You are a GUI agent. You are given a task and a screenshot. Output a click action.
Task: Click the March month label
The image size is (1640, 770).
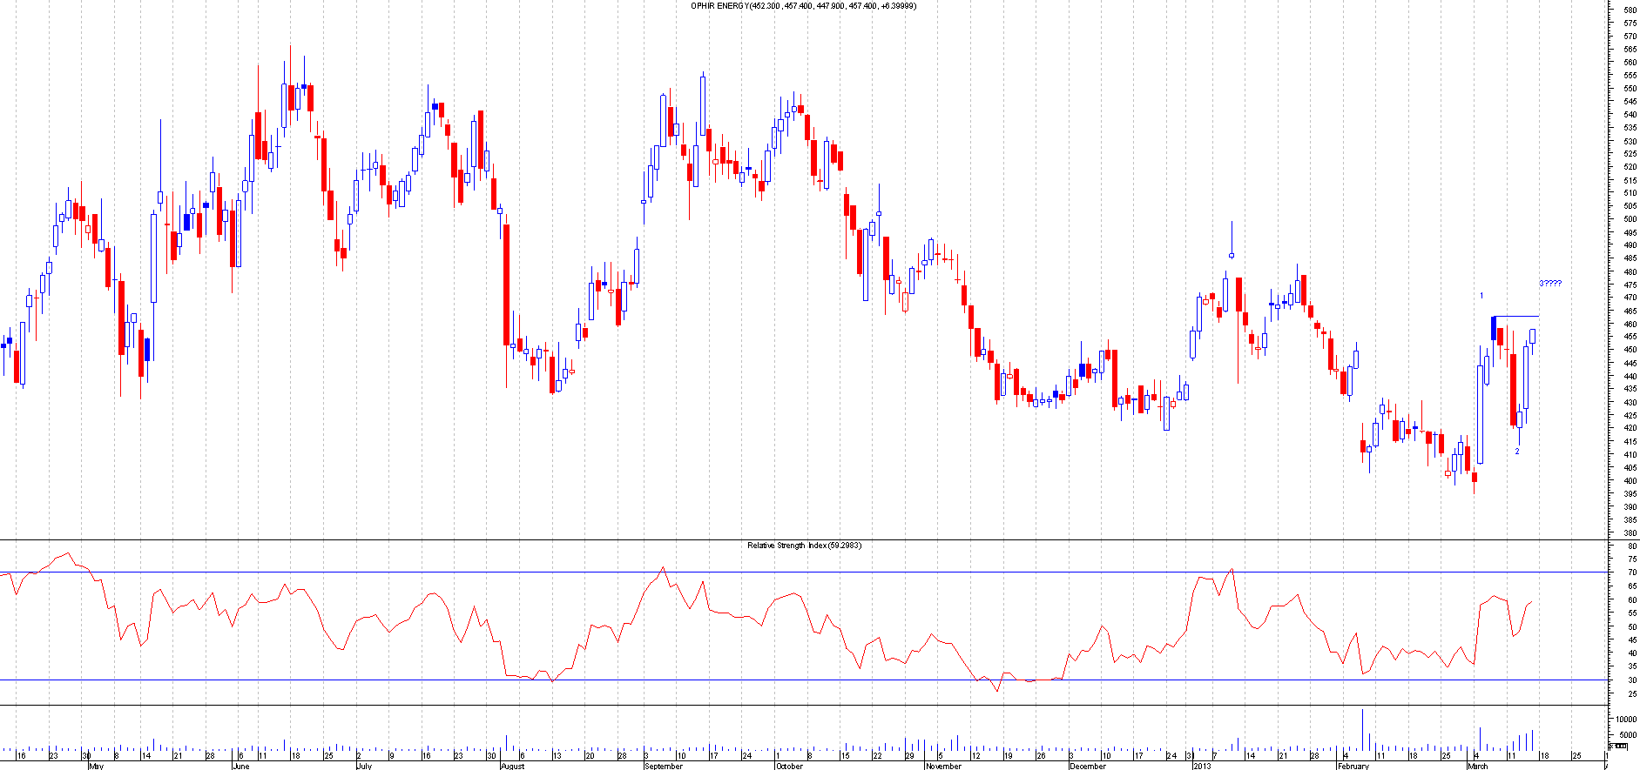(1477, 767)
